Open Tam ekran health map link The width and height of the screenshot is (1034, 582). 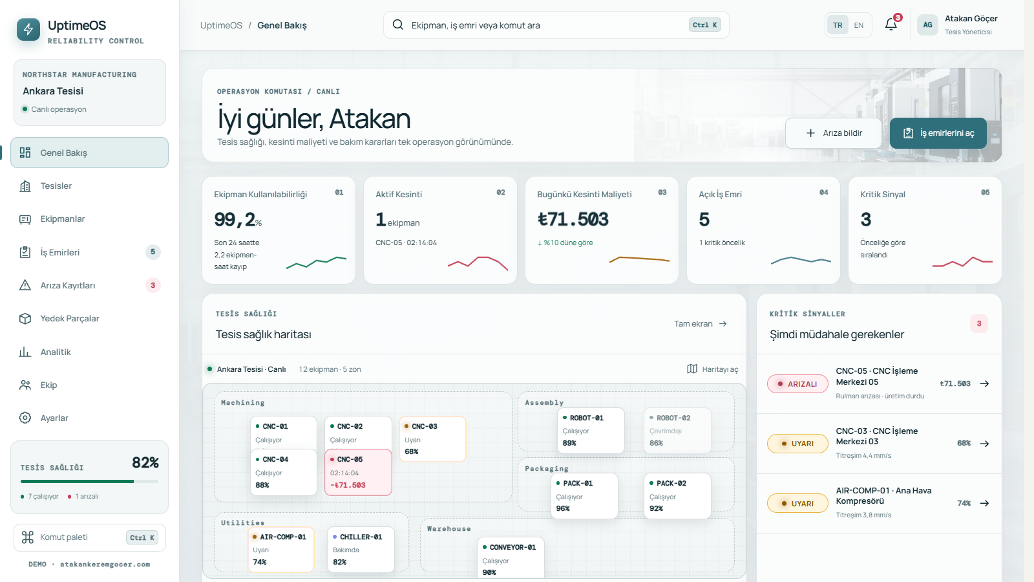pyautogui.click(x=701, y=324)
